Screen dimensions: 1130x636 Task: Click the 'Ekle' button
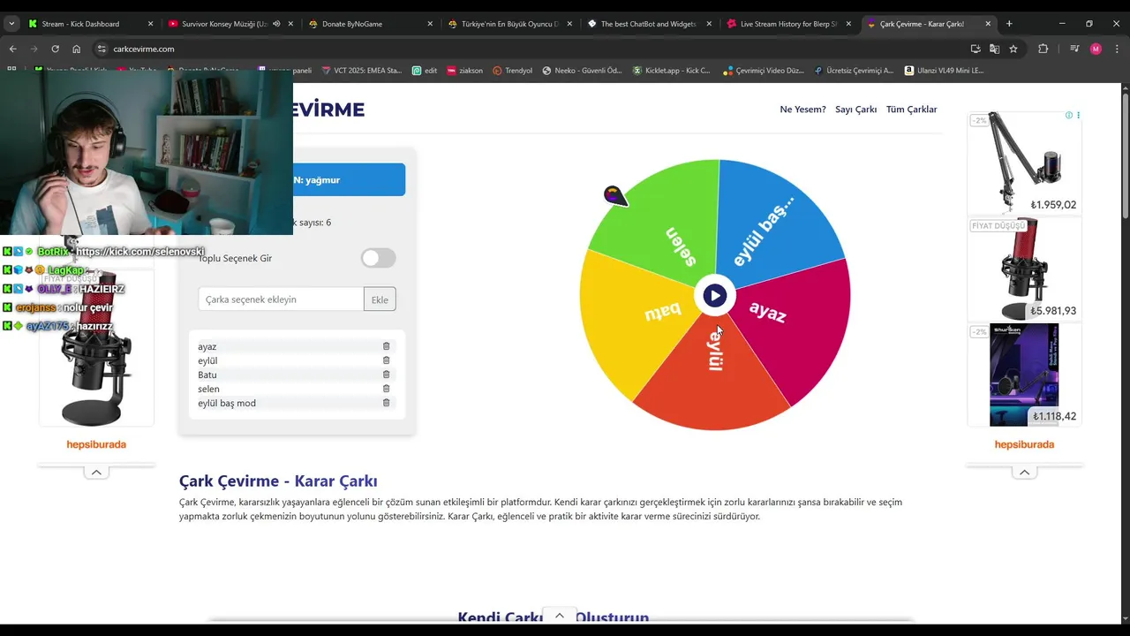click(x=380, y=299)
